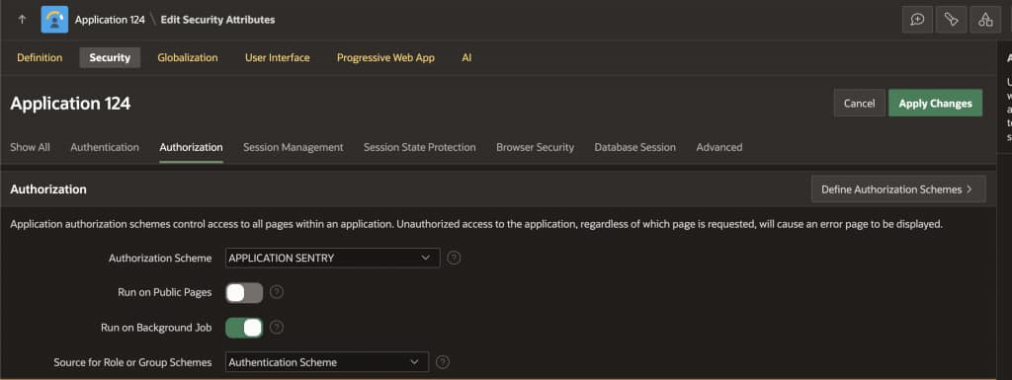
Task: Open help for Run on Background Job
Action: [277, 327]
